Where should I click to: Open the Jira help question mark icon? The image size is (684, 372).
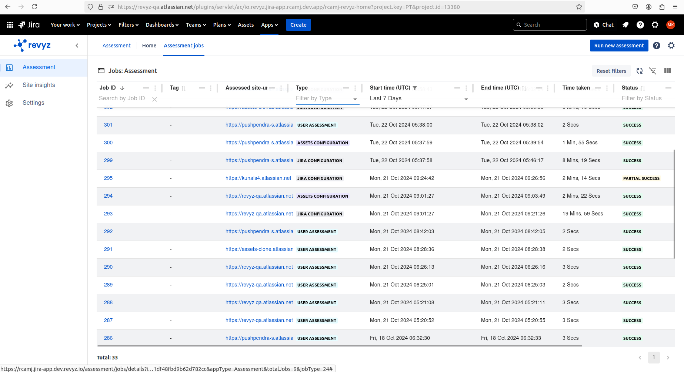(x=640, y=25)
